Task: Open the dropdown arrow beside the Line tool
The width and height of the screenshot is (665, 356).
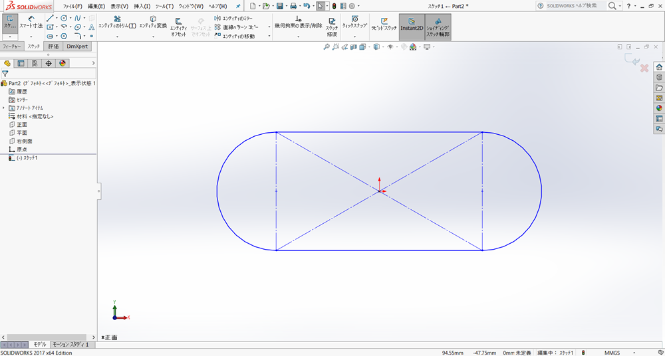Action: click(57, 18)
